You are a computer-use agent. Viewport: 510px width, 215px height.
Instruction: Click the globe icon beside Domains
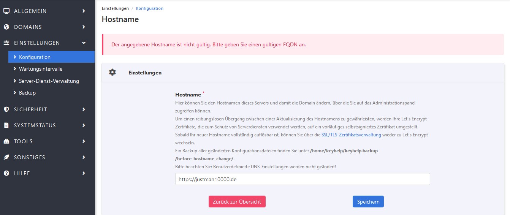tap(6, 27)
